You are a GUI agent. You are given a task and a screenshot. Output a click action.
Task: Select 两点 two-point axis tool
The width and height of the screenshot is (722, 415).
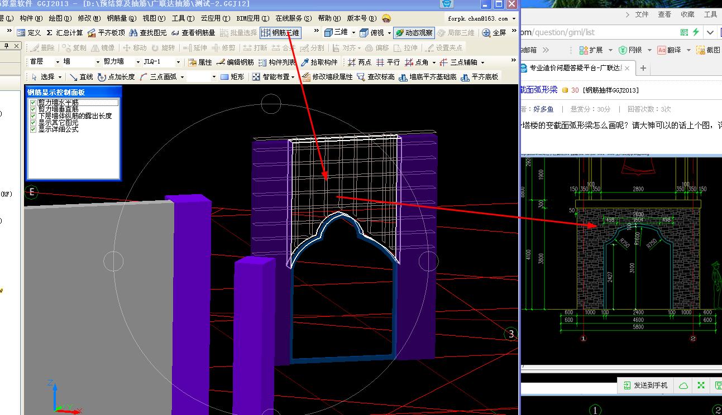click(x=360, y=62)
